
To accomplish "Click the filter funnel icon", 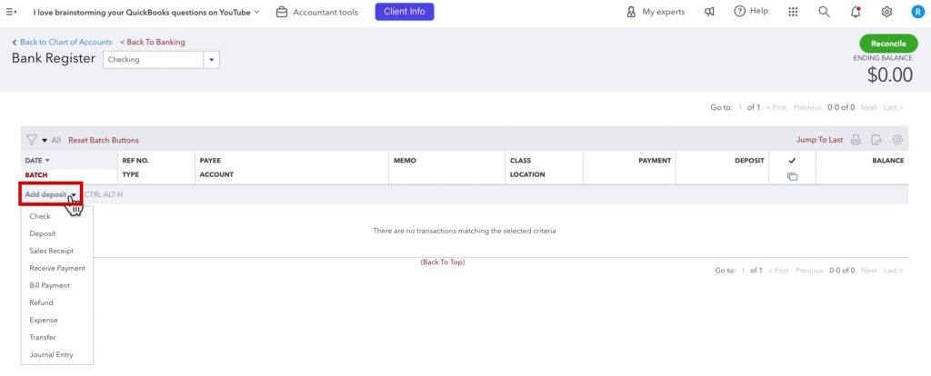I will coord(32,140).
